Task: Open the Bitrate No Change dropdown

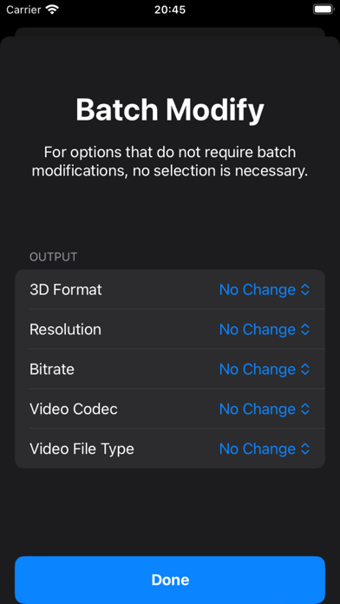Action: click(x=265, y=369)
